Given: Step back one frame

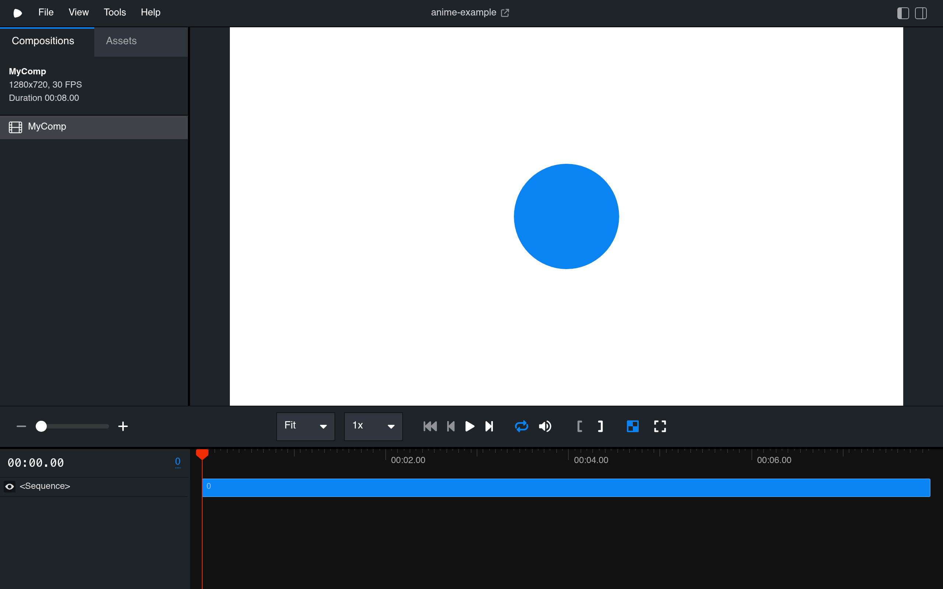Looking at the screenshot, I should (x=451, y=426).
